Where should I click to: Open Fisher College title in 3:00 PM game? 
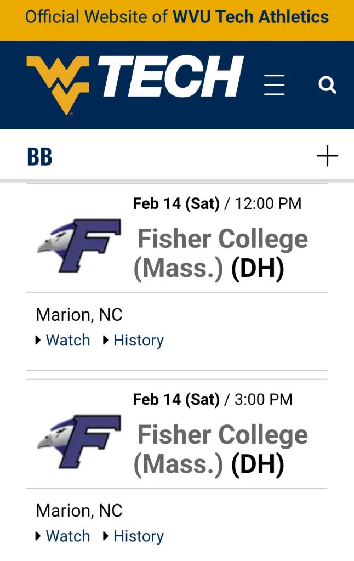click(222, 435)
